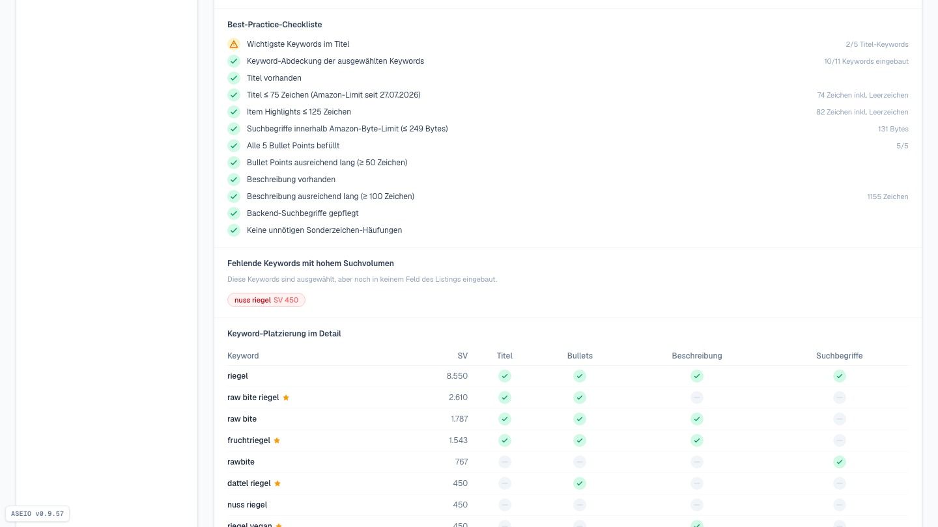Viewport: 938px width, 527px height.
Task: Click green check beside Keyword-Abdeckung der ausgewählten Keywords
Action: point(234,61)
